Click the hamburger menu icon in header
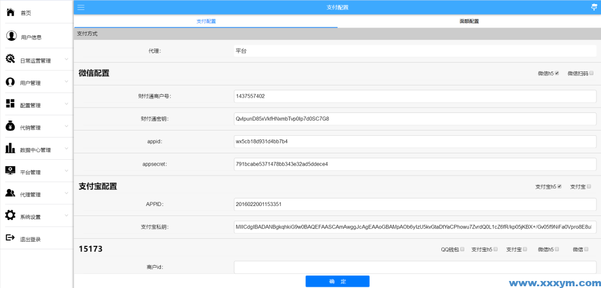 tap(81, 7)
